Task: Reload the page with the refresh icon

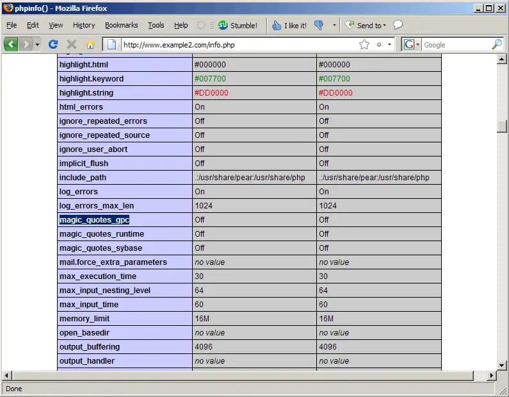Action: 53,44
